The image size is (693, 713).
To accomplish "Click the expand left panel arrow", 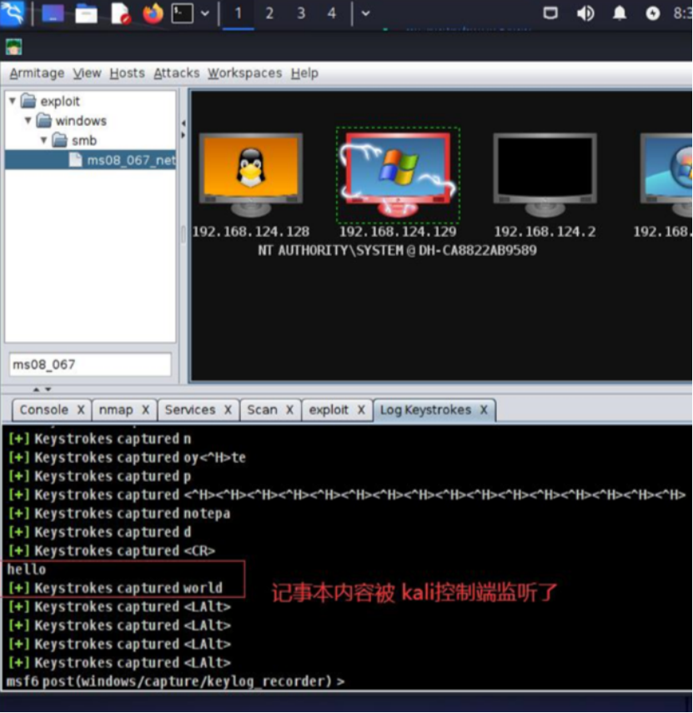I will (183, 135).
